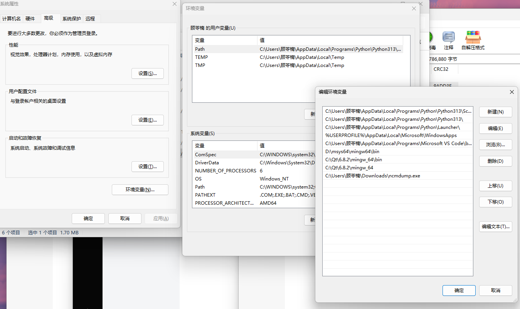
Task: Open the 硬件 tab
Action: pos(30,18)
